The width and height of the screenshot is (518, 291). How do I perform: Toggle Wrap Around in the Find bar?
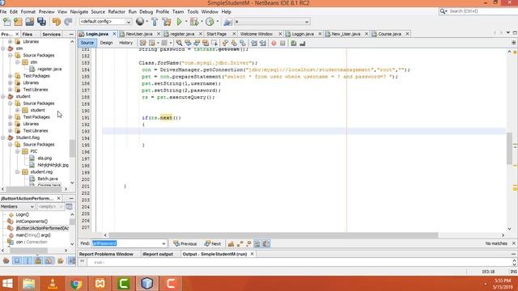(x=266, y=243)
